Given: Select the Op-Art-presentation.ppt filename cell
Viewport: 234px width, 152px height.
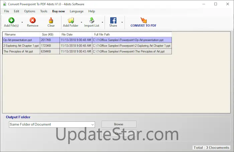Looking at the screenshot, I should [x=21, y=40].
